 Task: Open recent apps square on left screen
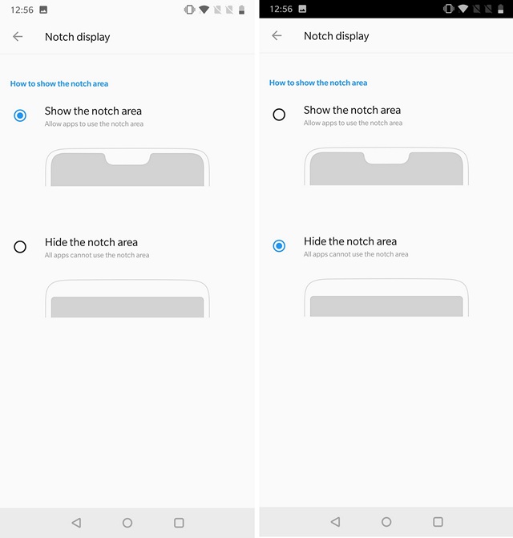point(179,523)
